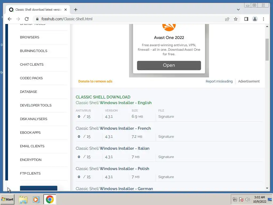Open the EBOOK APPS category
Screen dimensions: 273x205
click(30, 132)
